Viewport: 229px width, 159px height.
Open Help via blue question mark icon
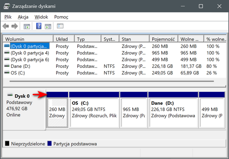[39, 26]
